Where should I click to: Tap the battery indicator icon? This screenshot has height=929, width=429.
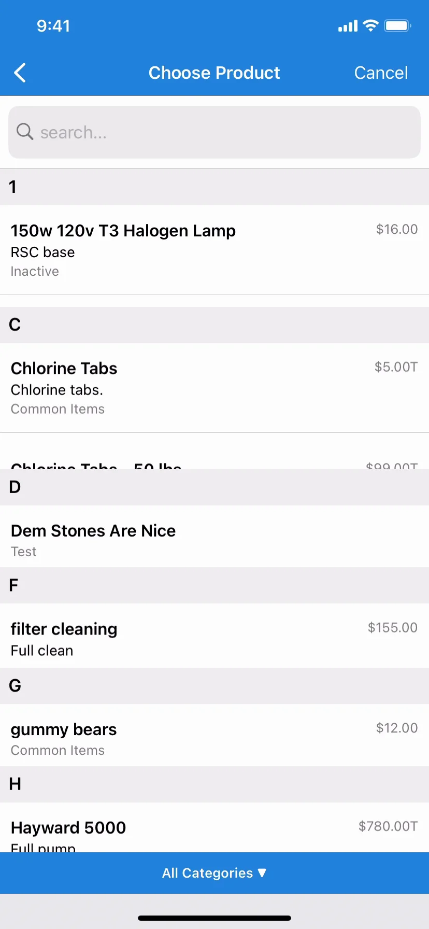tap(397, 25)
